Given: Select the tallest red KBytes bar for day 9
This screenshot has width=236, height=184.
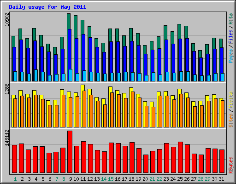Looking at the screenshot, I should [70, 152].
